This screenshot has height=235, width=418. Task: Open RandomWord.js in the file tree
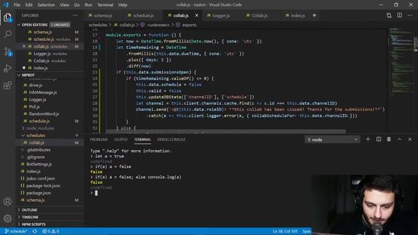click(44, 114)
